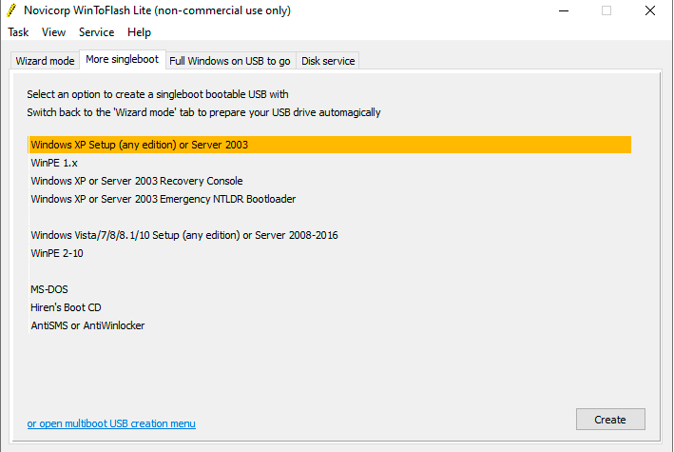Choose the WinPE 2-10 option
Viewport: 674px width, 452px height.
[57, 253]
